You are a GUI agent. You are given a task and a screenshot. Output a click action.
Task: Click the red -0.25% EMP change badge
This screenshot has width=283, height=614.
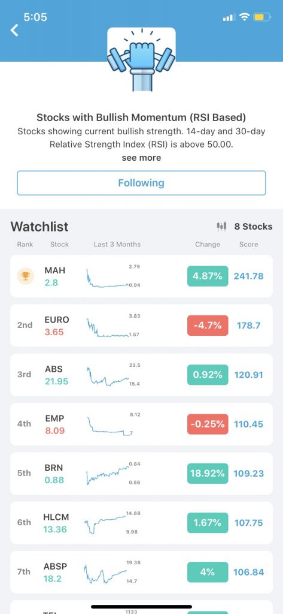point(208,424)
